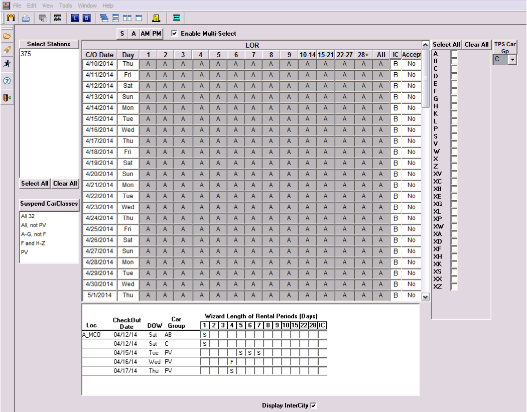Click the open folder sidebar icon

pyautogui.click(x=7, y=36)
